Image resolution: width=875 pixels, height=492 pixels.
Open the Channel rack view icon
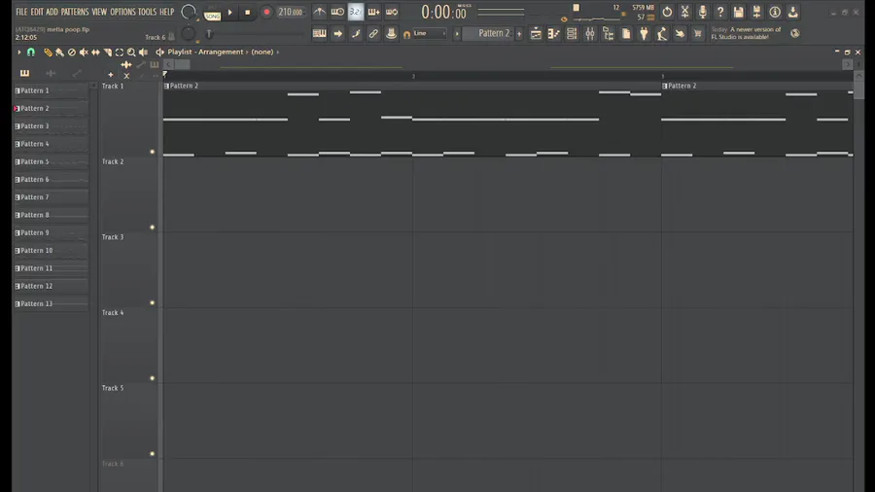(572, 34)
